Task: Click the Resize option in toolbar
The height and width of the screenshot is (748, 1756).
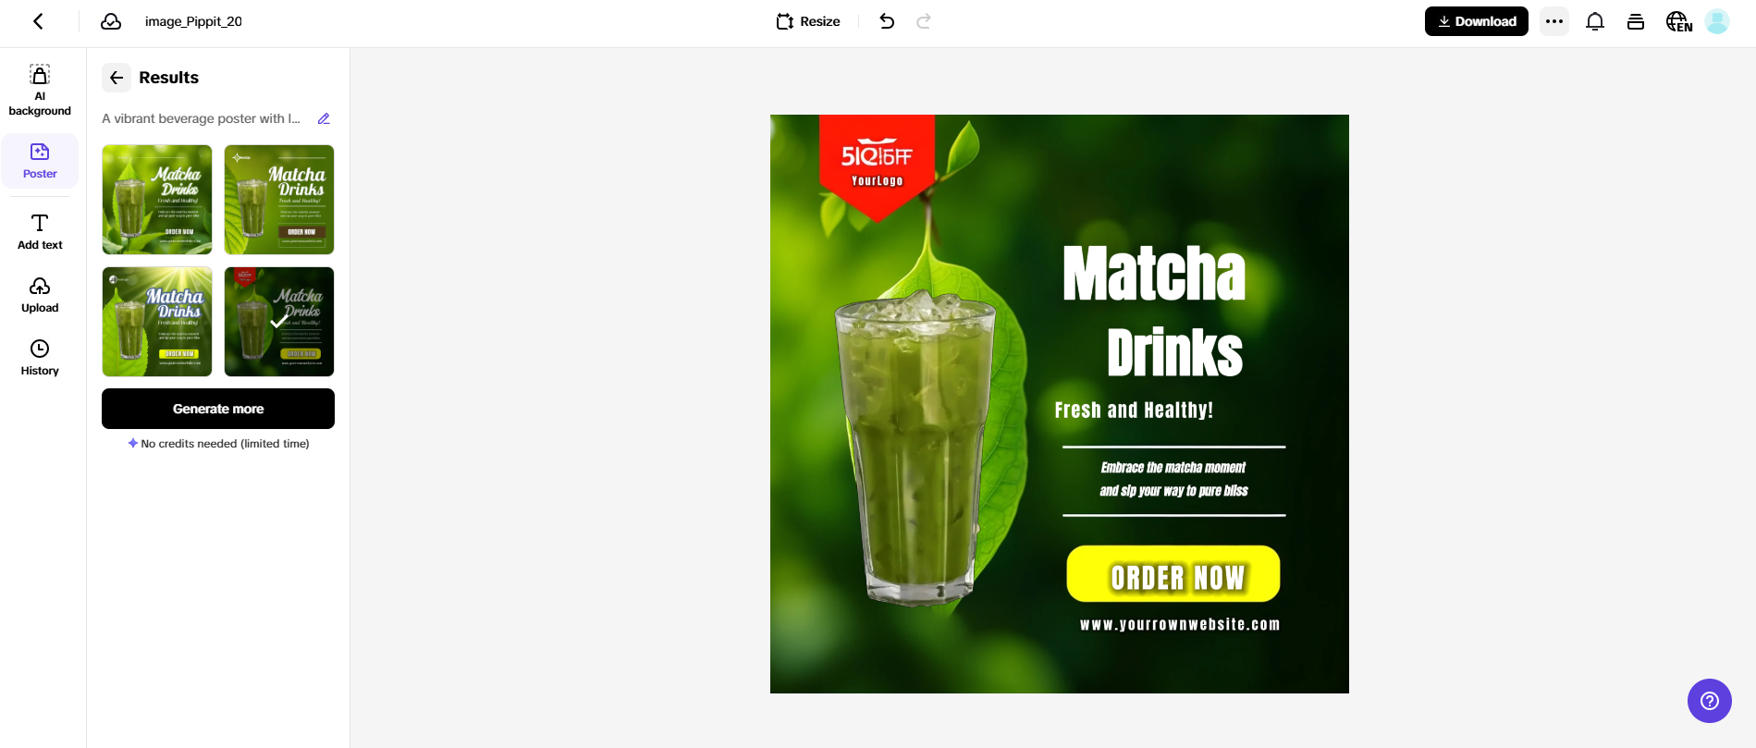Action: 808,21
